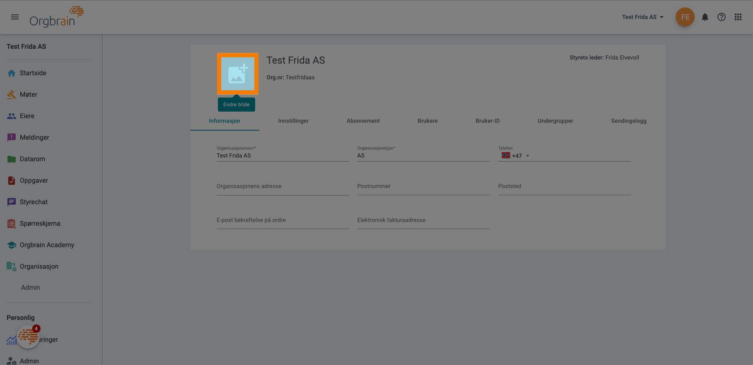Screen dimensions: 753x365
Task: Open the help question mark icon
Action: click(x=722, y=17)
